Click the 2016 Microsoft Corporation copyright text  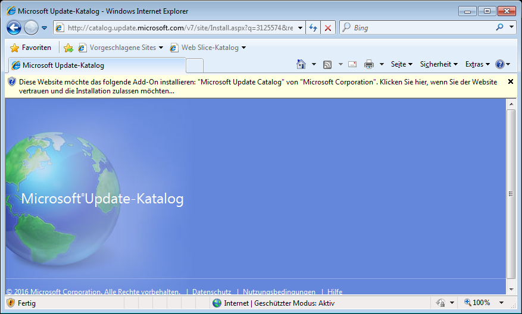coord(93,292)
